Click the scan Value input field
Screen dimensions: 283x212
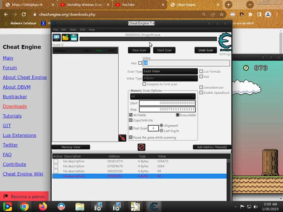pos(186,63)
